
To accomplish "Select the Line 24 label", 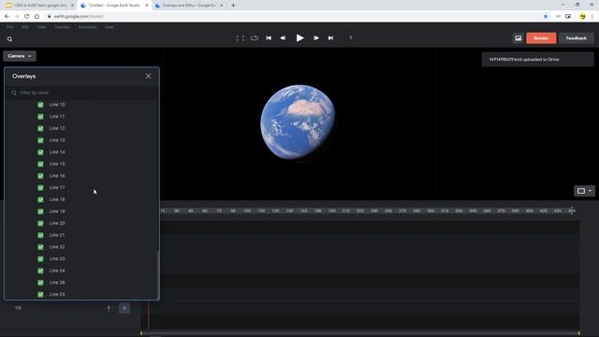I will [x=57, y=271].
